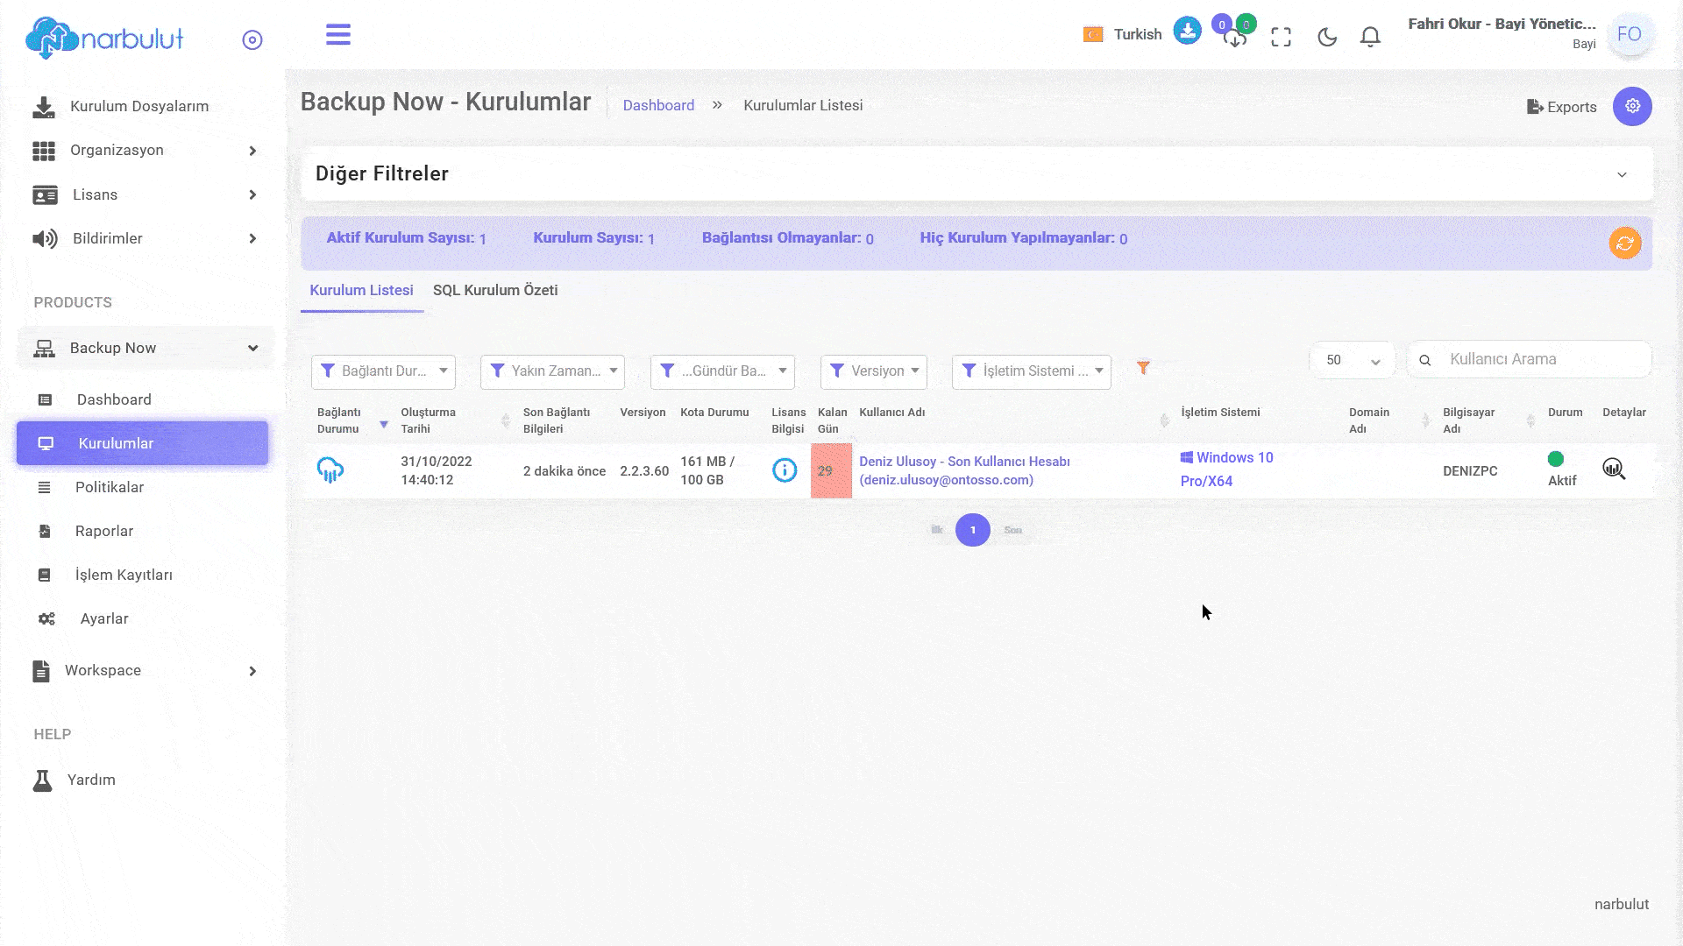Image resolution: width=1683 pixels, height=946 pixels.
Task: Enter fullscreen mode icon
Action: (1281, 37)
